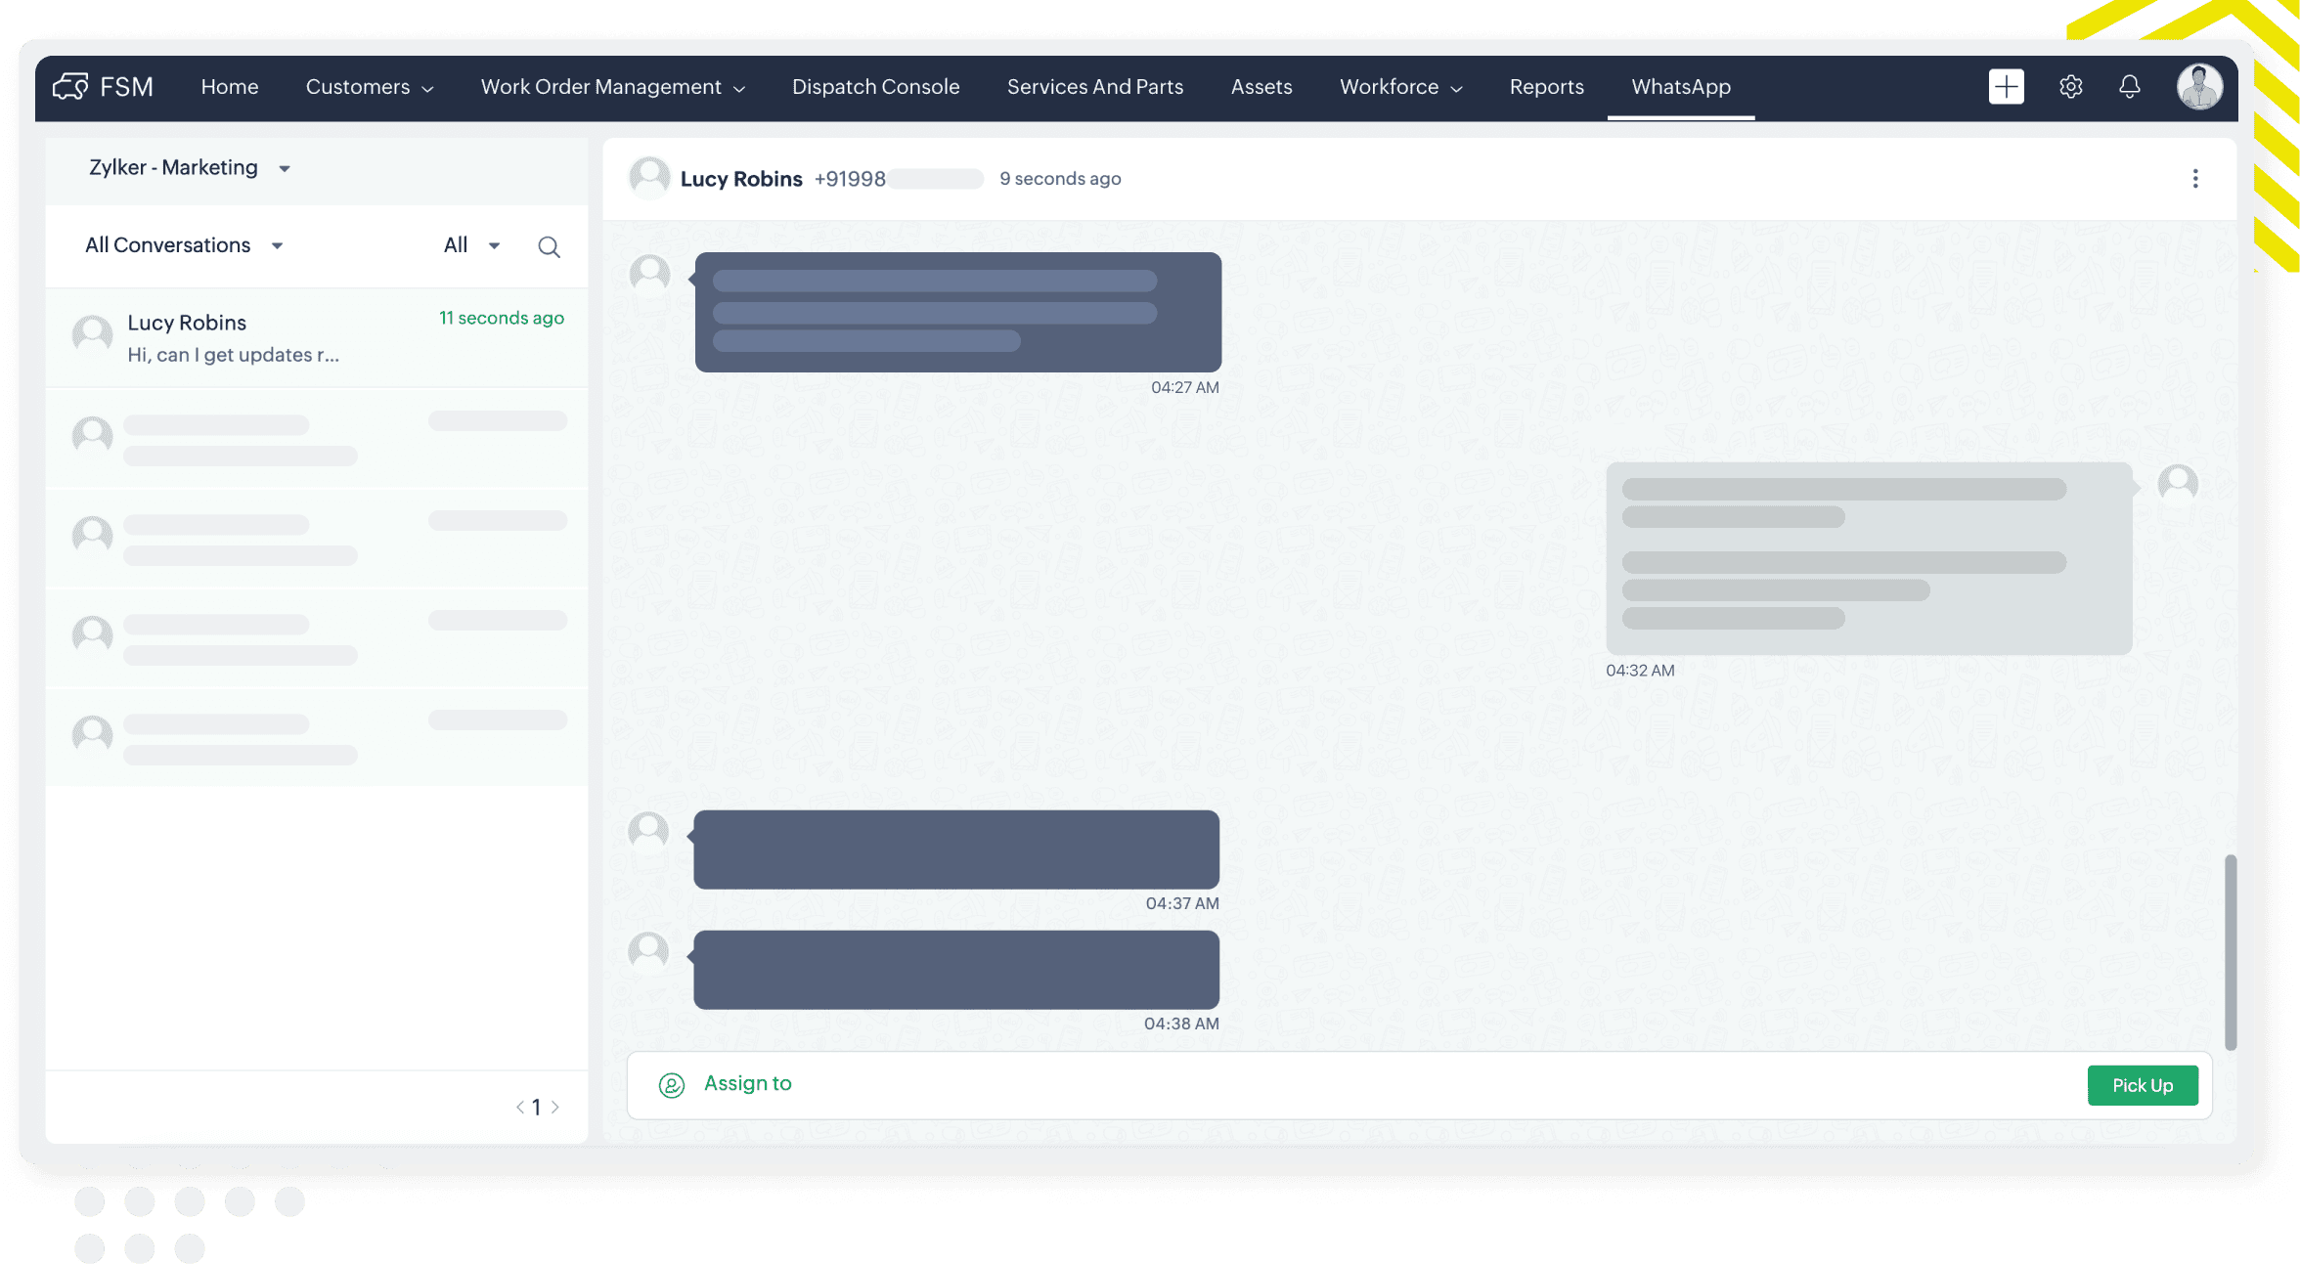Image resolution: width=2300 pixels, height=1264 pixels.
Task: Go to previous conversations page arrow
Action: (520, 1107)
